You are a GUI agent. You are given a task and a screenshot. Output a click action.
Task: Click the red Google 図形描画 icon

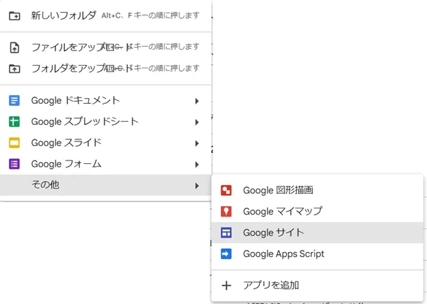[227, 191]
